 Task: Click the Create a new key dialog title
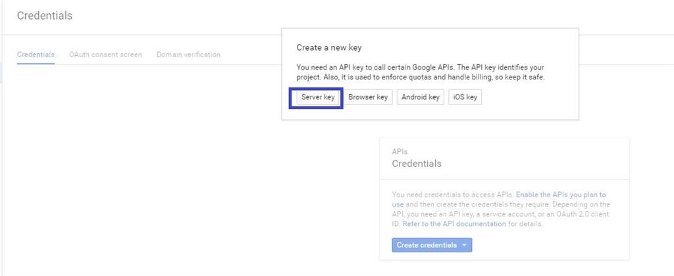point(329,48)
